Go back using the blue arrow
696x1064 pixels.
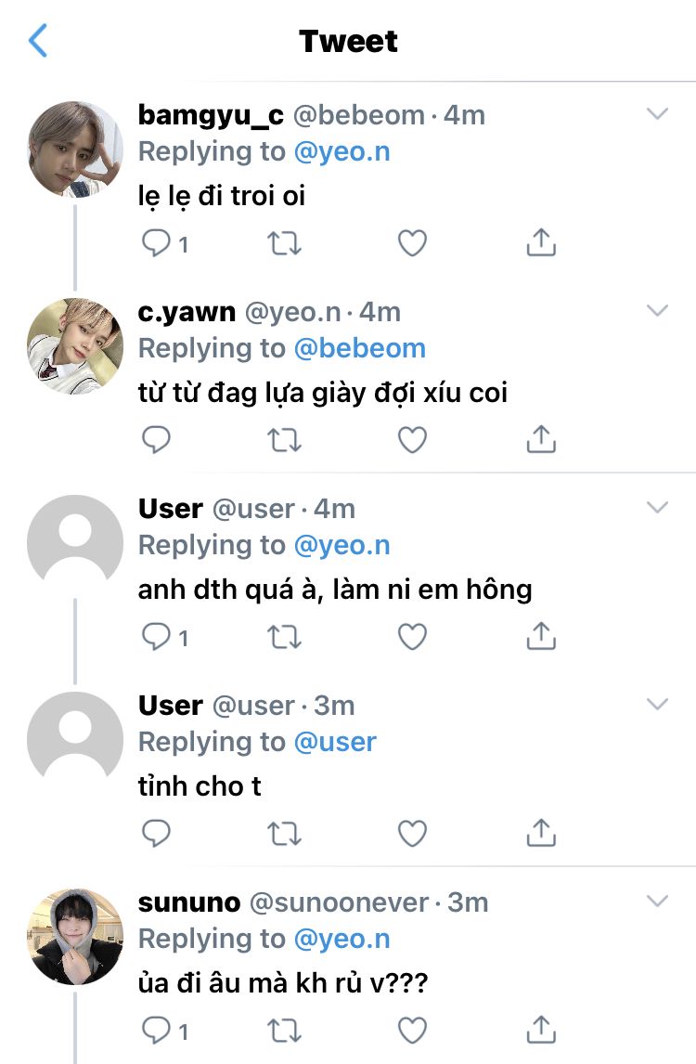pyautogui.click(x=38, y=41)
